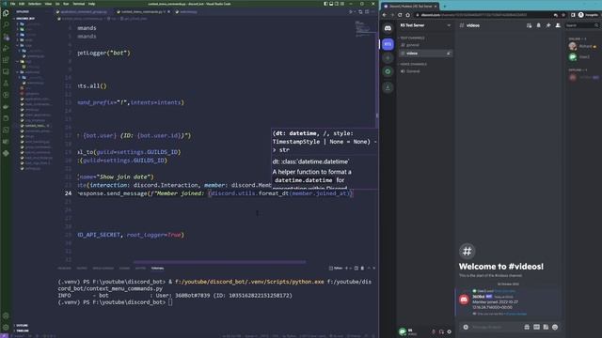
Task: Collapse TEXT CHANNELS category in Discord
Action: click(412, 38)
